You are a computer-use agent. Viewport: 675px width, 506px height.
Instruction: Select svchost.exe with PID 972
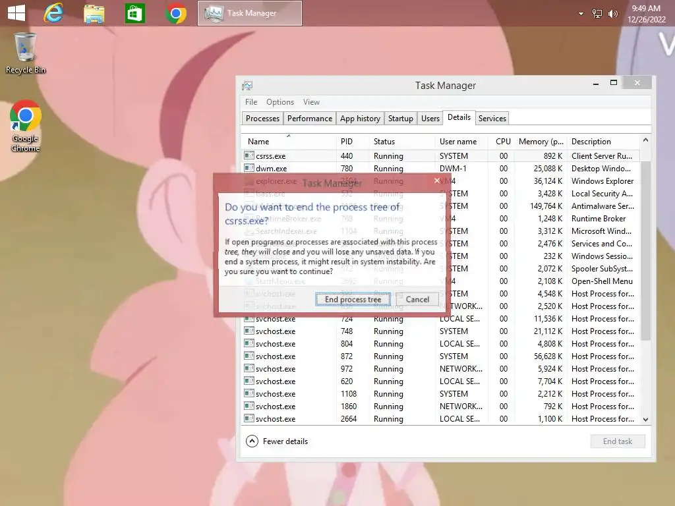[x=441, y=369]
